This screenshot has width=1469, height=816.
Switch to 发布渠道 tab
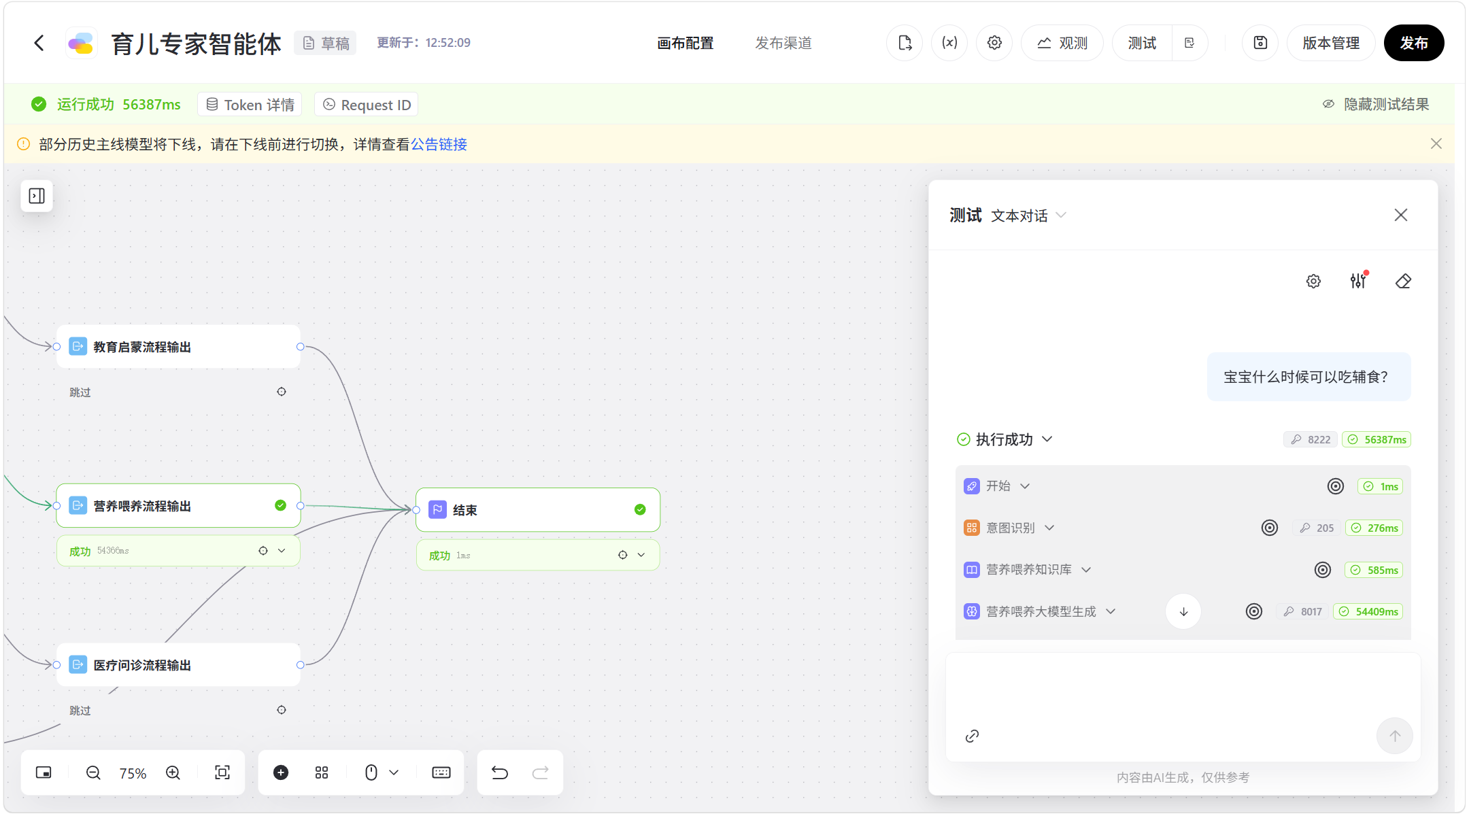pos(783,43)
